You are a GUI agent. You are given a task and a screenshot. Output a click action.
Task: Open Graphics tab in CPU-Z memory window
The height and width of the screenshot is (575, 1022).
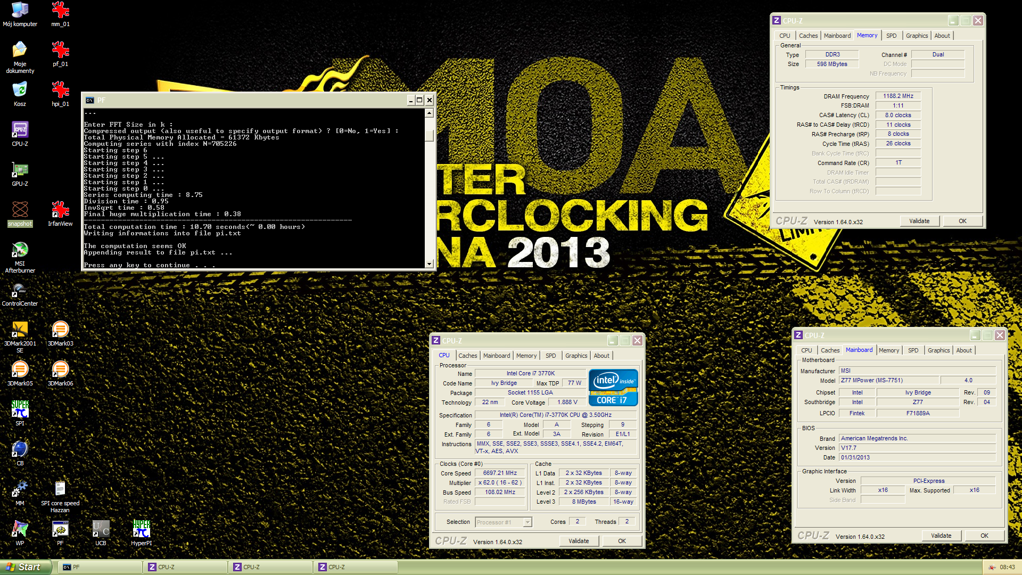[x=917, y=36]
